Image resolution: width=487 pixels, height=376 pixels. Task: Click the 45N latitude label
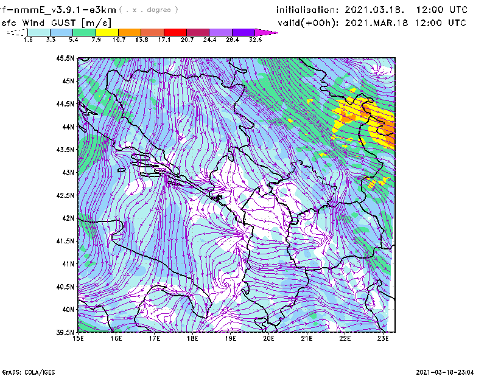tap(68, 81)
